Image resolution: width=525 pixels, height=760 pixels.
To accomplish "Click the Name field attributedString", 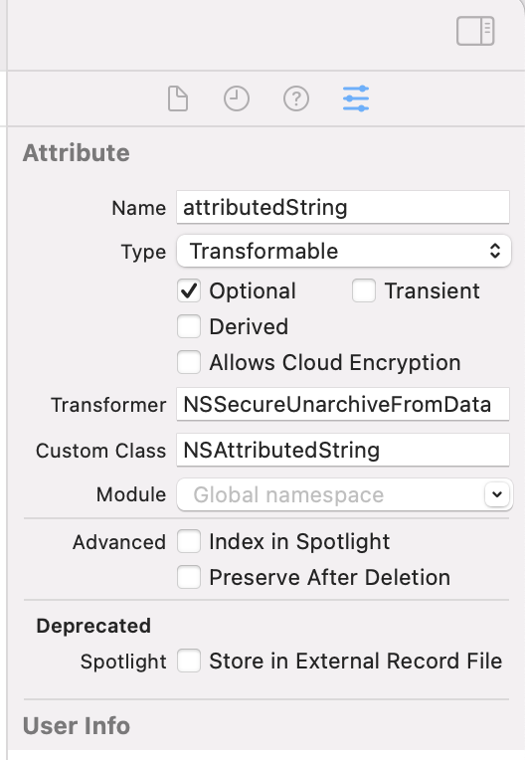I will click(x=343, y=208).
